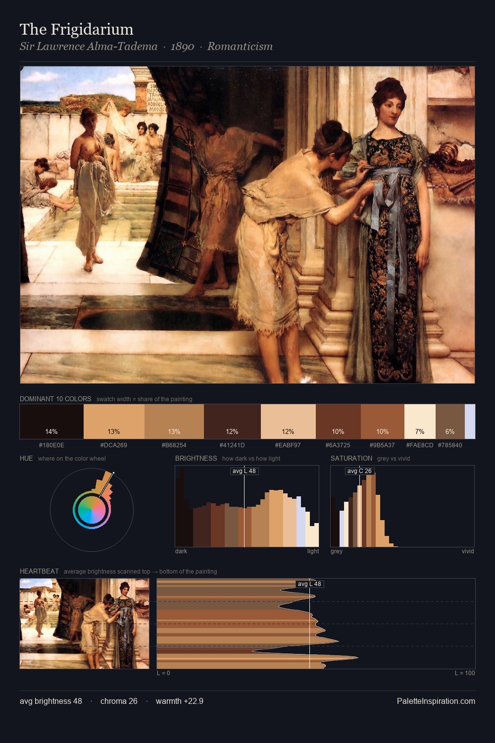Click the Romanticism style label
This screenshot has height=743, width=495.
pos(240,47)
